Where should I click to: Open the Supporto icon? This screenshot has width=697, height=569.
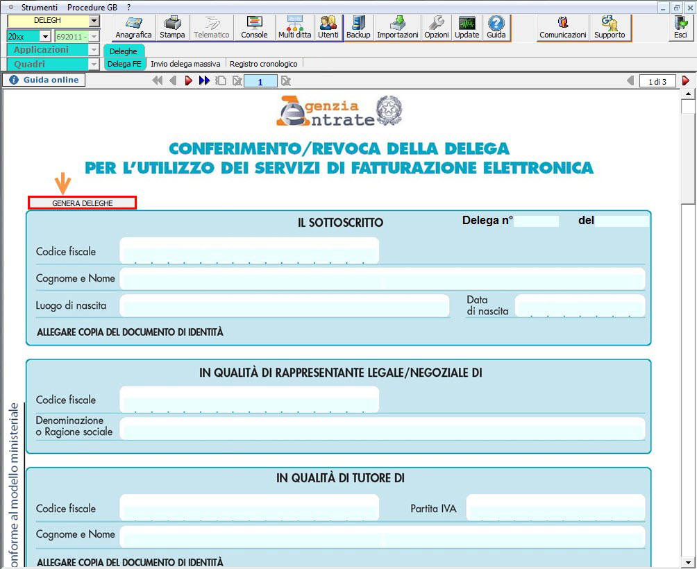(x=610, y=28)
